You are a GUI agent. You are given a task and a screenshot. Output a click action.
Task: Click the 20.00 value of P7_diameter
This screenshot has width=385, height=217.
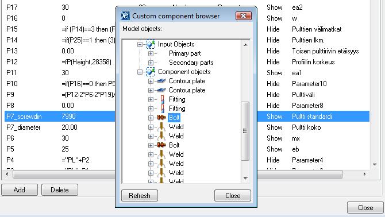pyautogui.click(x=70, y=127)
